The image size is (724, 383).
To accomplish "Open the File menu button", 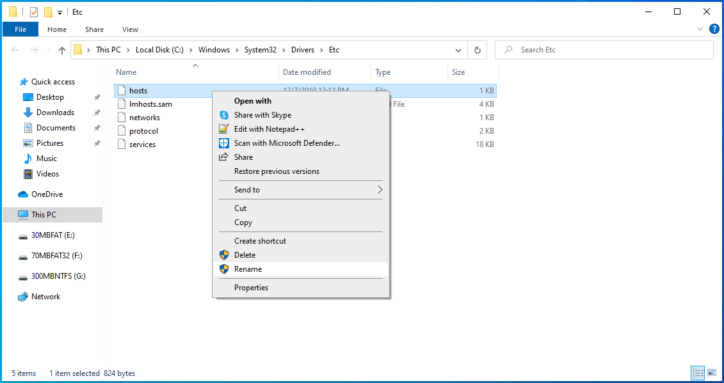I will coord(20,29).
